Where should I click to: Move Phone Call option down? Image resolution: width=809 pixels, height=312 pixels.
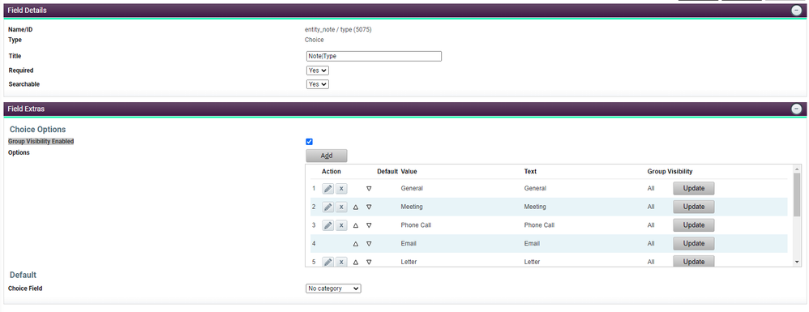click(369, 225)
